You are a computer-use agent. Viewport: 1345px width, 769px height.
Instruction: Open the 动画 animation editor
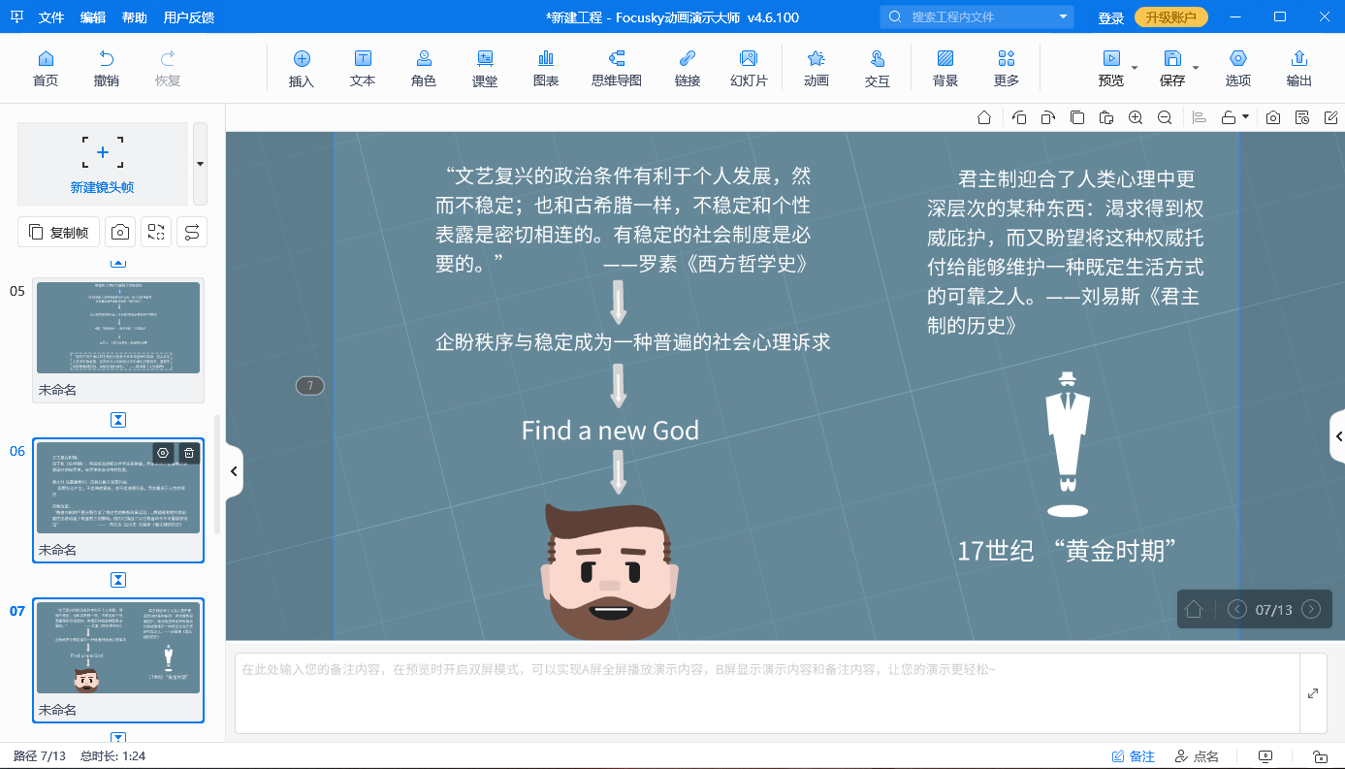pyautogui.click(x=817, y=68)
